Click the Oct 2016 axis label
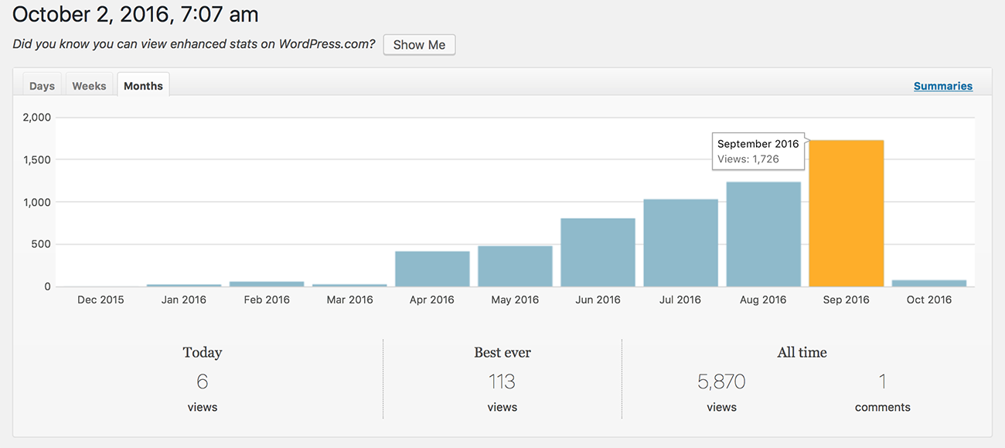Viewport: 1005px width, 448px height. pyautogui.click(x=928, y=300)
